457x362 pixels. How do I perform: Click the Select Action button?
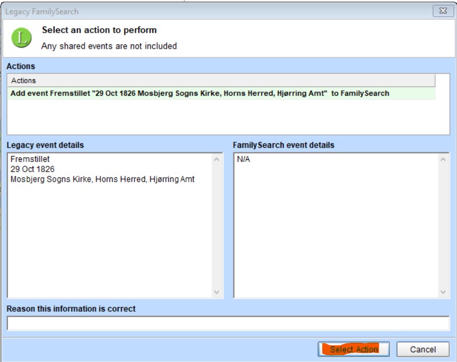(x=353, y=349)
